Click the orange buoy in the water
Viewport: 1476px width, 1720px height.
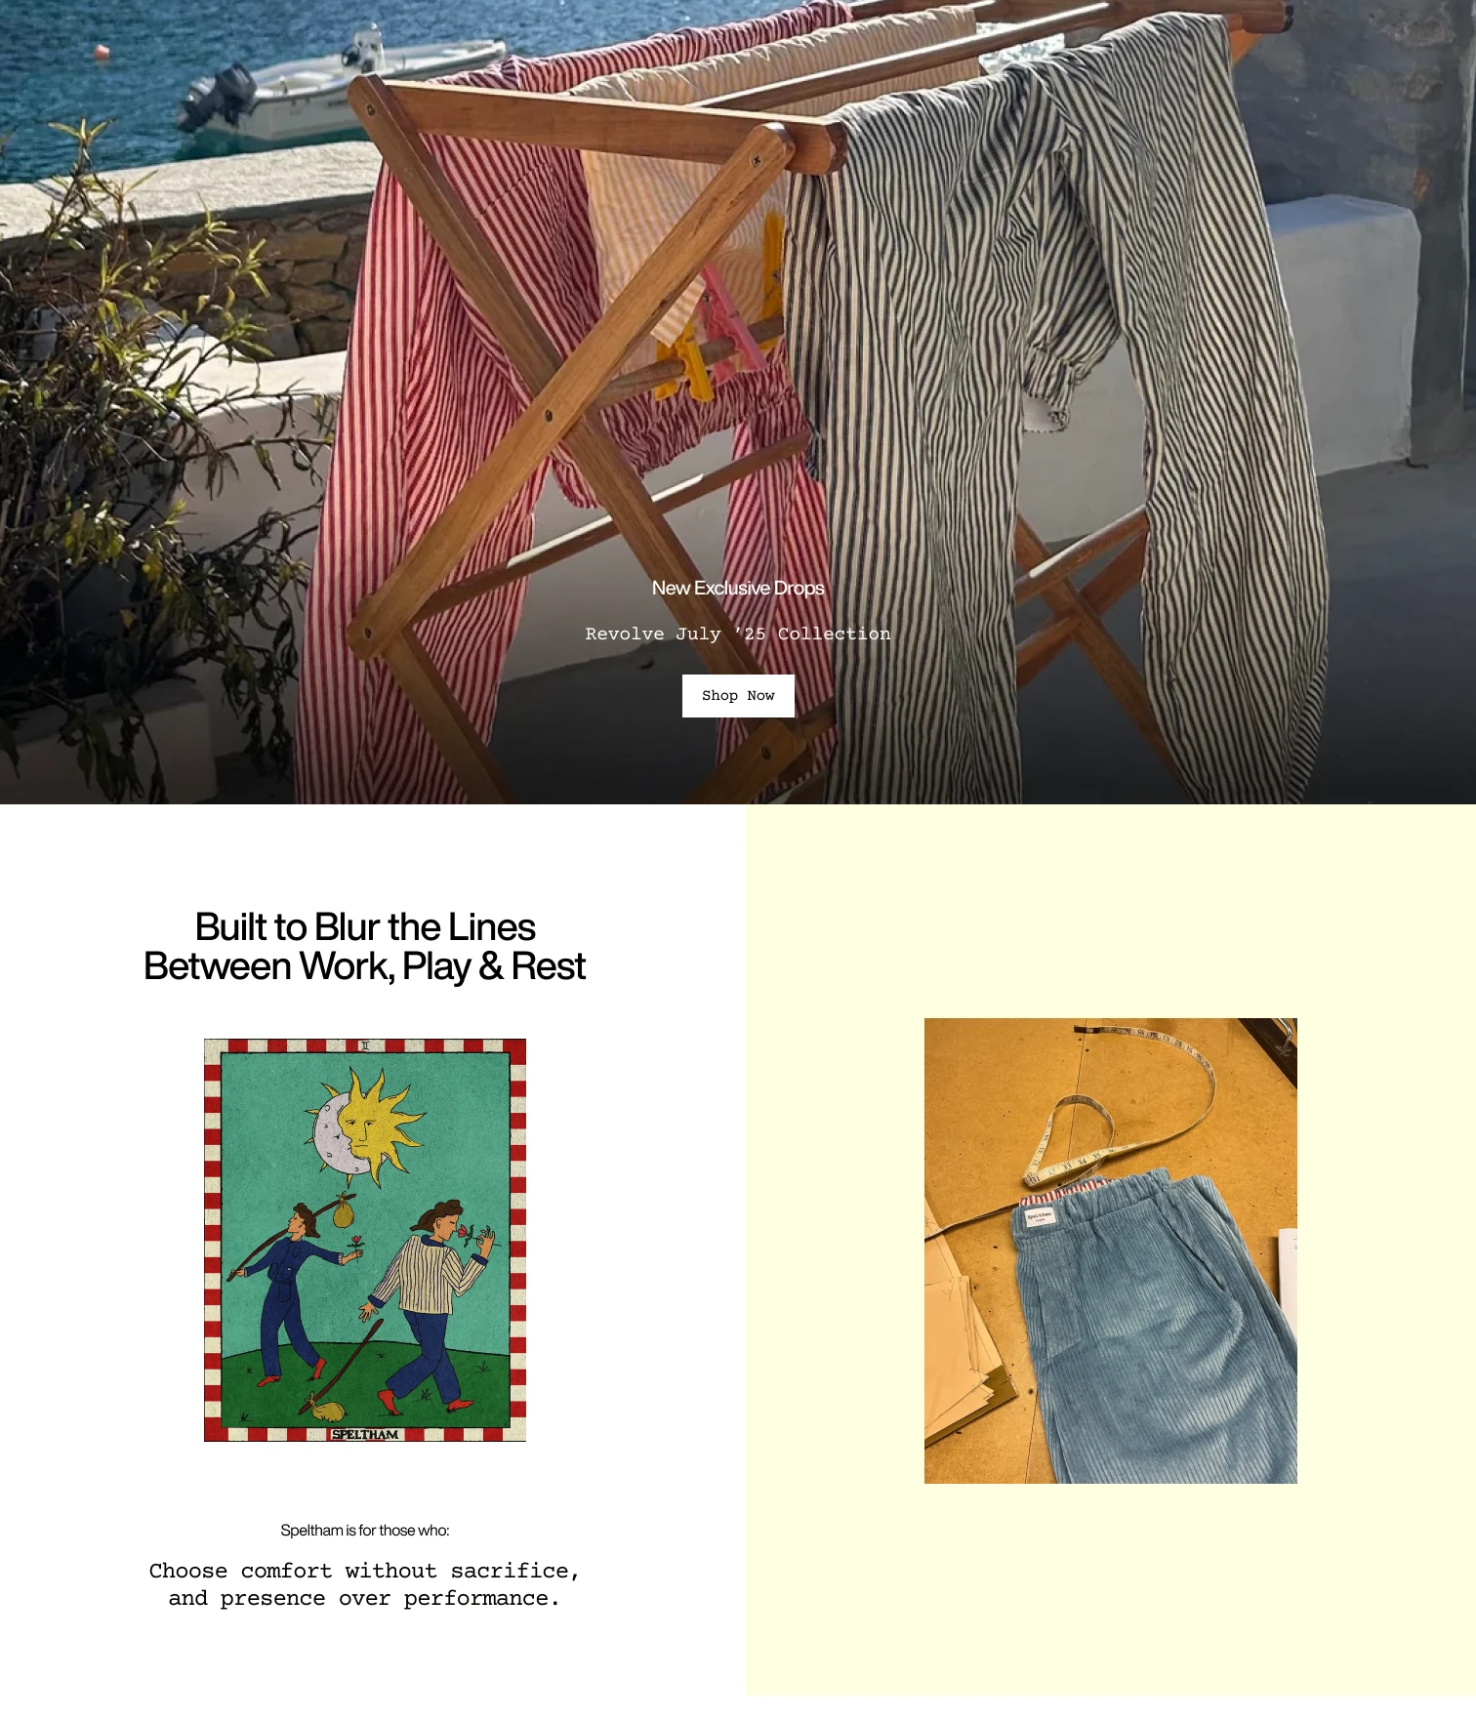coord(102,52)
